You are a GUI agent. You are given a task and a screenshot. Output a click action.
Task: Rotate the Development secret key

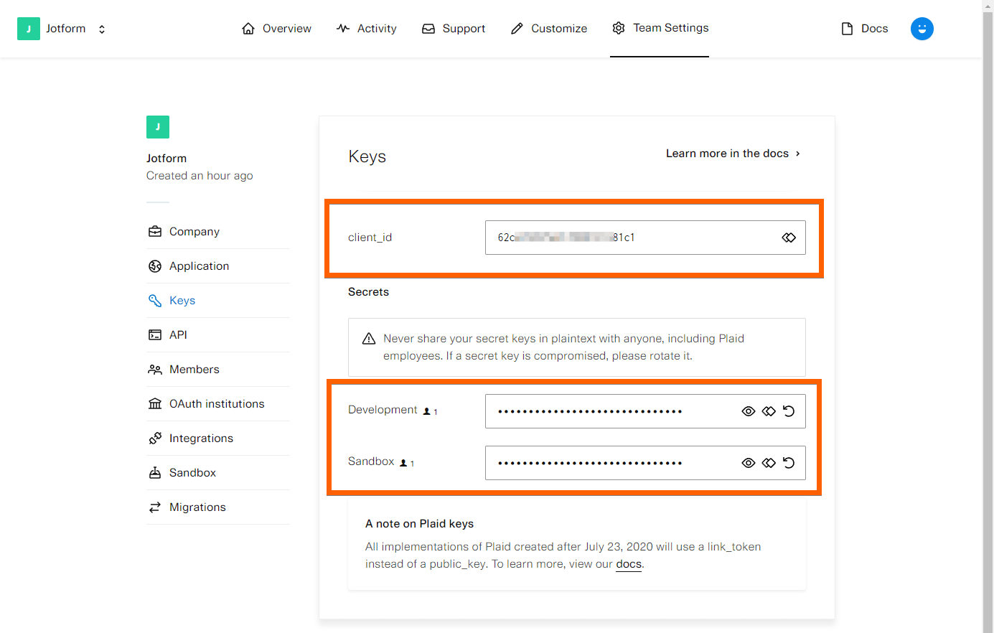(x=789, y=411)
